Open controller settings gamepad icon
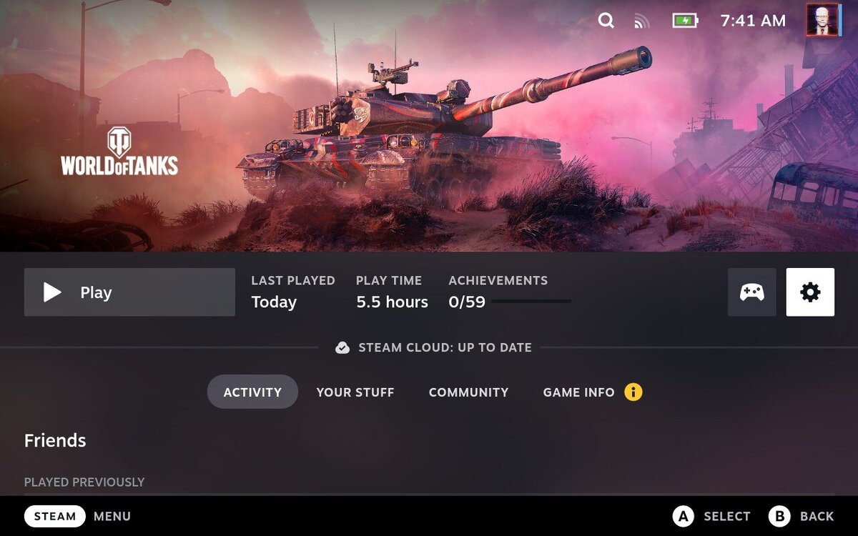The height and width of the screenshot is (536, 858). pos(751,292)
